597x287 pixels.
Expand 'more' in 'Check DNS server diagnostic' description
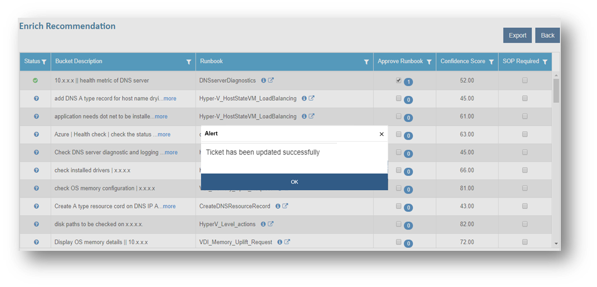[171, 152]
